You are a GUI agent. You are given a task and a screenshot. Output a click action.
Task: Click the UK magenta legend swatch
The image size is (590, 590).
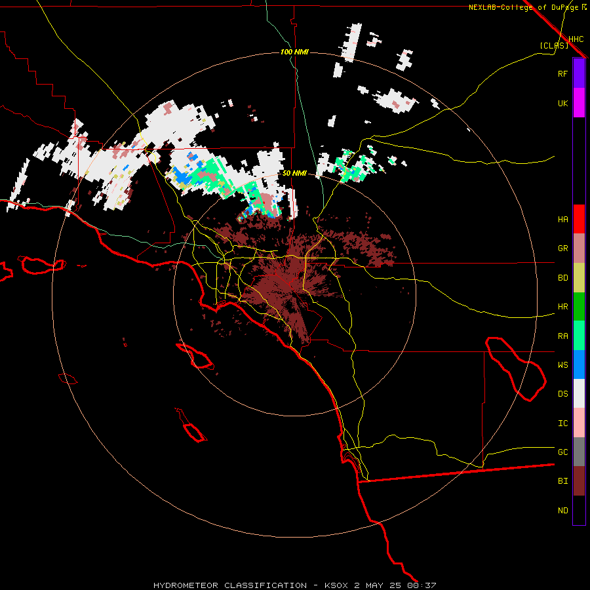[x=579, y=103]
